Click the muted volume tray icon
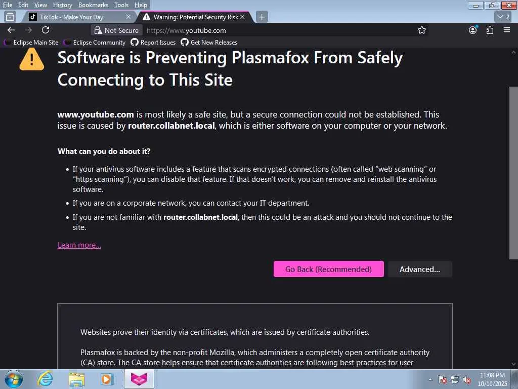The width and height of the screenshot is (518, 389). tap(467, 380)
